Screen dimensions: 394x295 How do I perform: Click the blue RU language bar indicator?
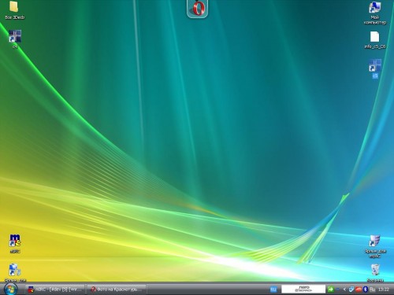(x=273, y=289)
